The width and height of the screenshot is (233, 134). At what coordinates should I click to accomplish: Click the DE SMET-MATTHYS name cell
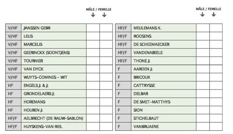point(164,102)
